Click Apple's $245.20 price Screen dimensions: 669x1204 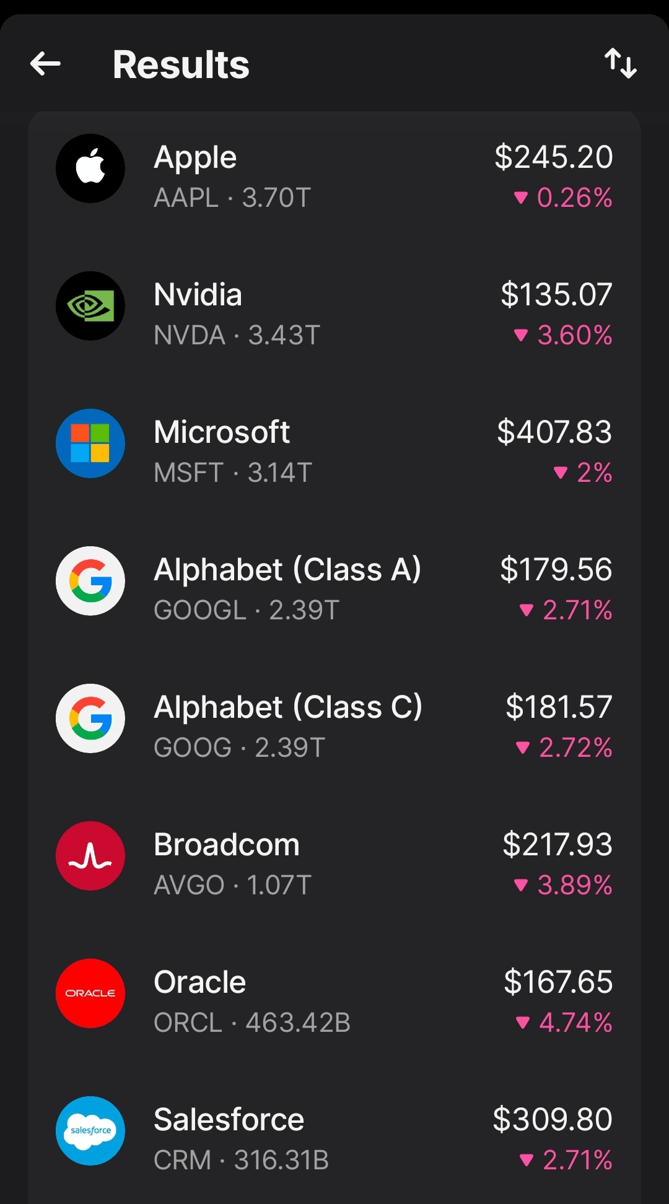[553, 157]
